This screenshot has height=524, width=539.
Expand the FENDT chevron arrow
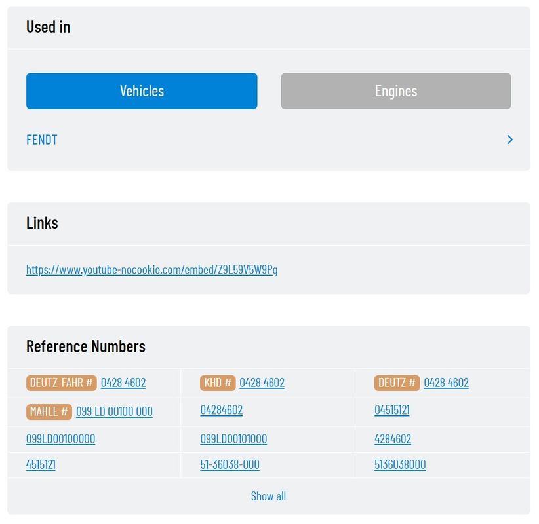click(509, 140)
